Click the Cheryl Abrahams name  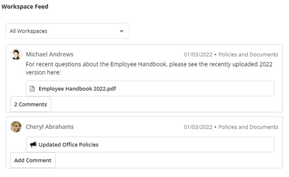50,127
